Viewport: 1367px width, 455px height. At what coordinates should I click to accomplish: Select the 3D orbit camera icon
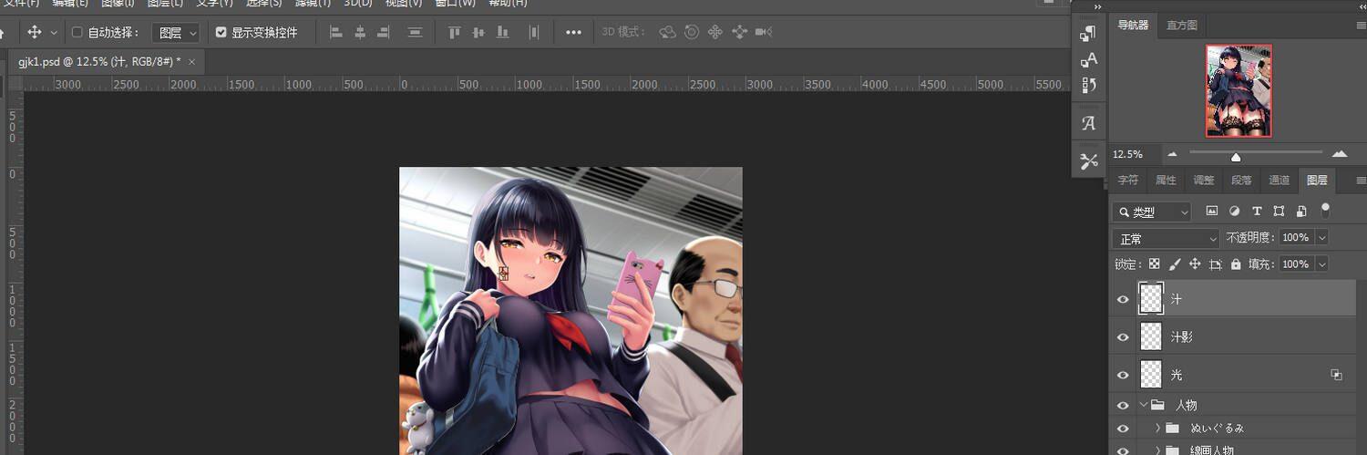(667, 32)
